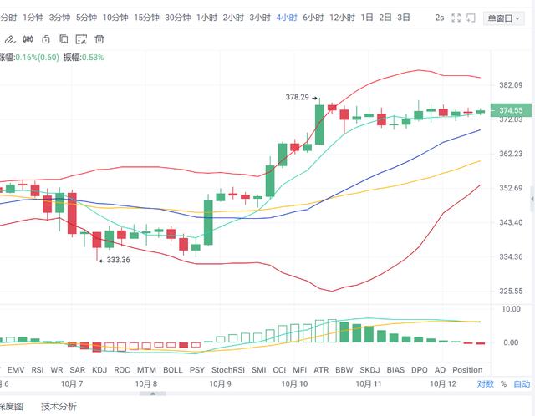The height and width of the screenshot is (416, 535).
Task: Click the save chart image icon
Action: [81, 39]
